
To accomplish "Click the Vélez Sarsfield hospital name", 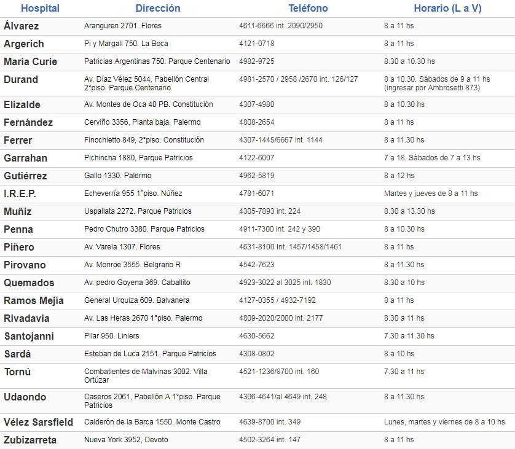I will tap(39, 422).
